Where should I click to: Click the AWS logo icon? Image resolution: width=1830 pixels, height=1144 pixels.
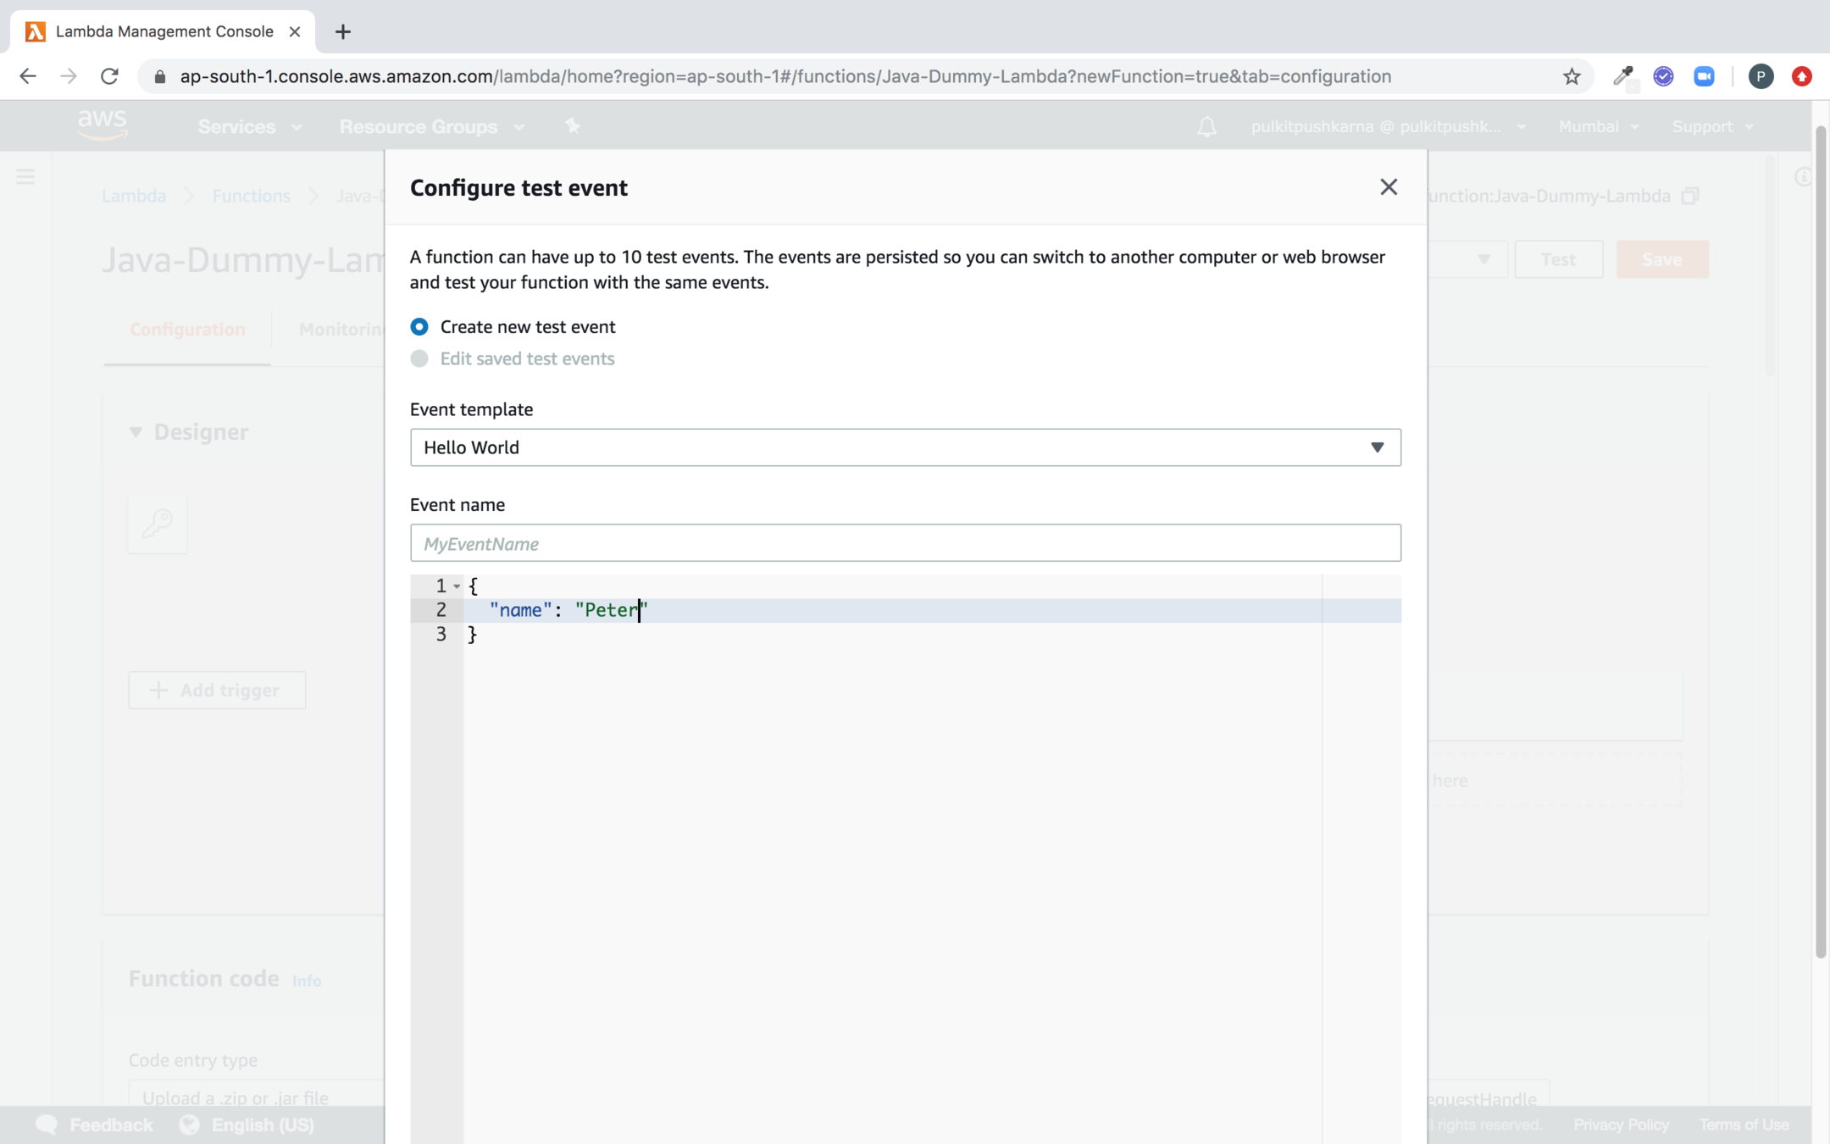(x=102, y=125)
